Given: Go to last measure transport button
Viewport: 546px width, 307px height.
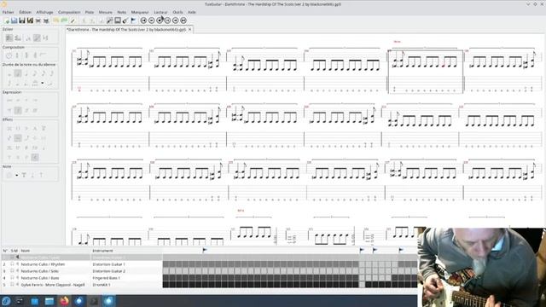Looking at the screenshot, I should pyautogui.click(x=183, y=20).
